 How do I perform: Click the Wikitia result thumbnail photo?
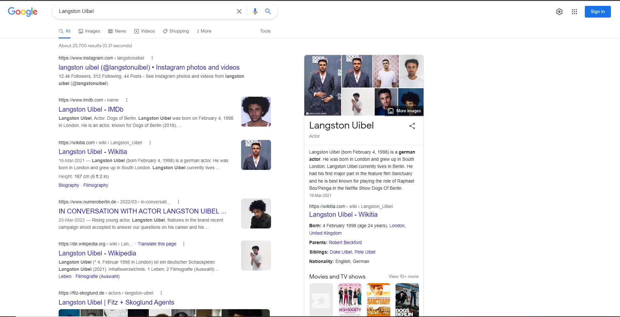(x=256, y=155)
